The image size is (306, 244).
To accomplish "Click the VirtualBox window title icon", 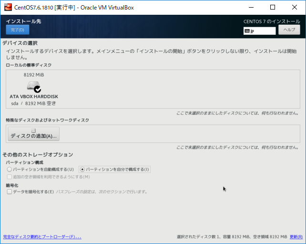I will pos(8,7).
